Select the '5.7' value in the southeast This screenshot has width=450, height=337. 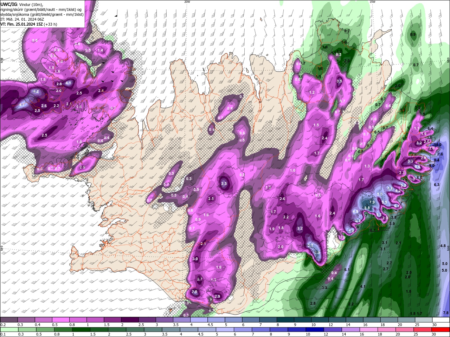pos(379,215)
